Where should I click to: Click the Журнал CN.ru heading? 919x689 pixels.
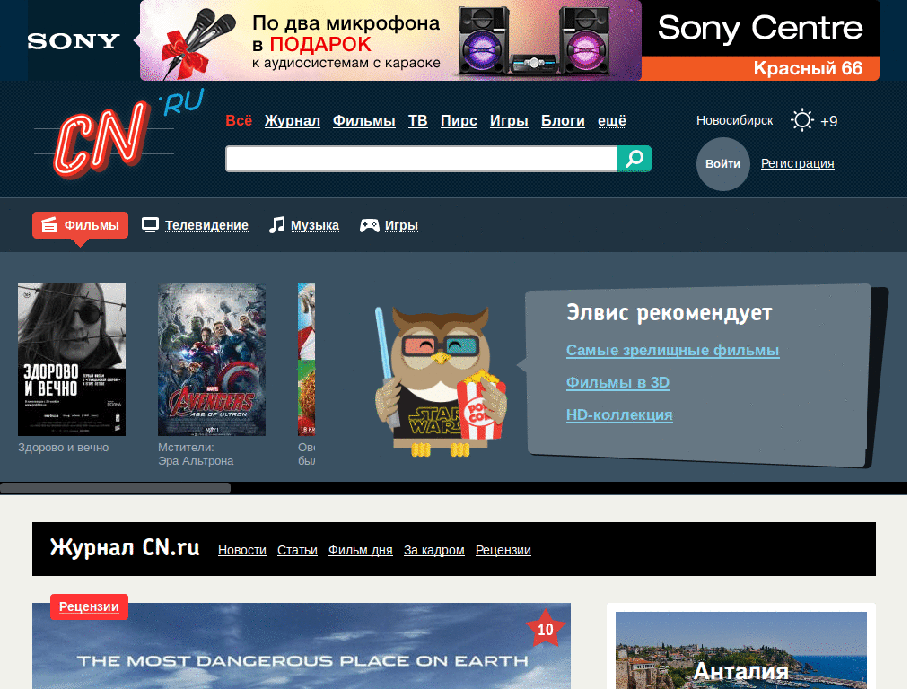click(125, 547)
